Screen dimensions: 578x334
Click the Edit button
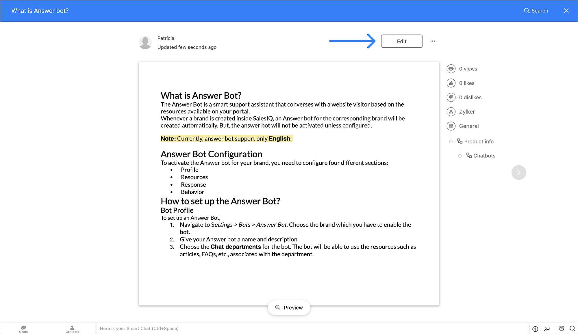coord(401,41)
